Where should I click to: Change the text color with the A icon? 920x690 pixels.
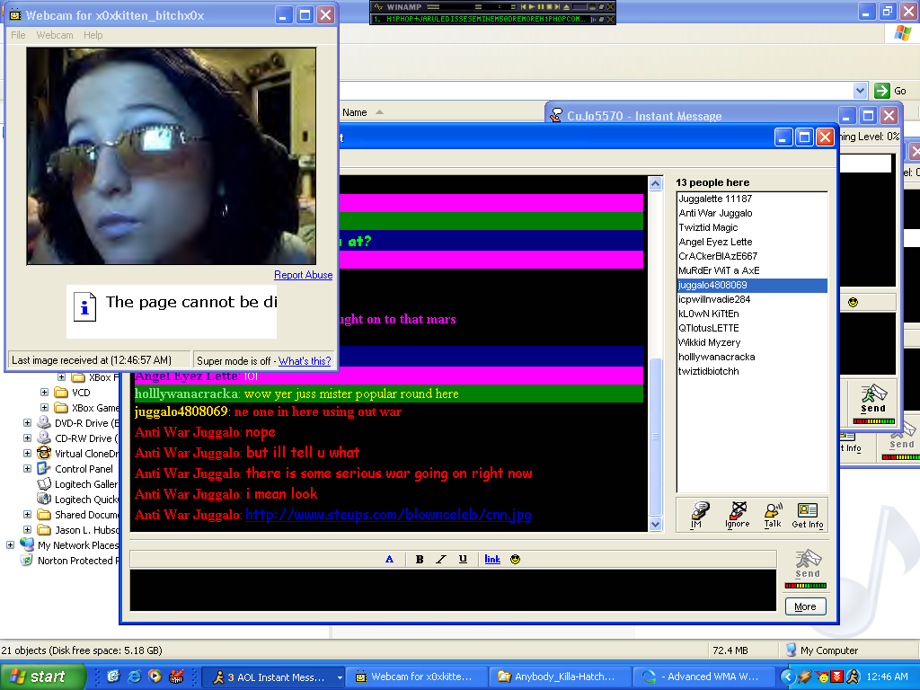click(x=389, y=559)
